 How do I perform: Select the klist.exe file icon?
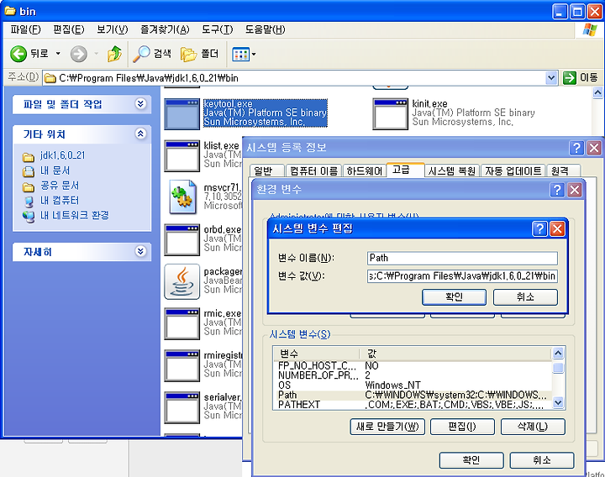pyautogui.click(x=182, y=156)
